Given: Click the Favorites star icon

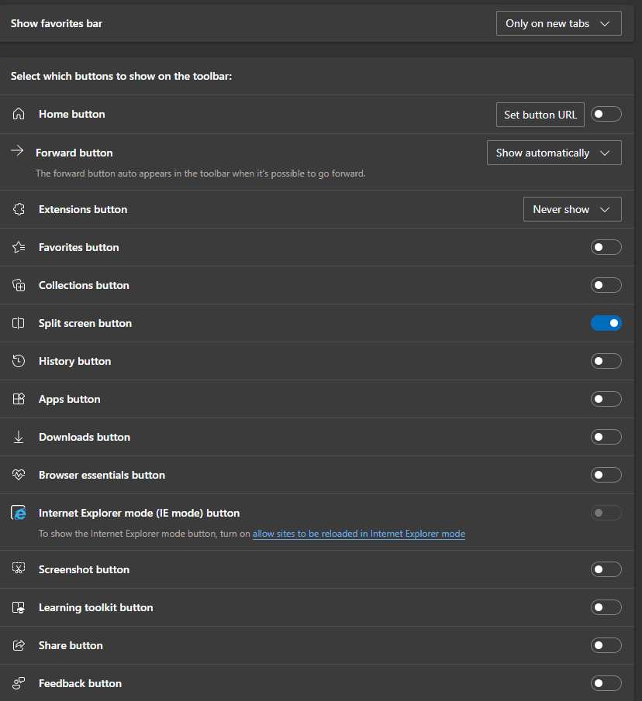Looking at the screenshot, I should pos(19,247).
